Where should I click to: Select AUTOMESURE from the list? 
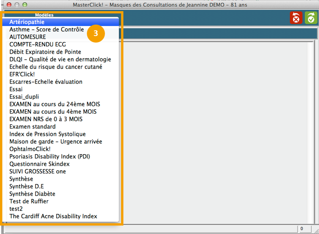pos(28,37)
